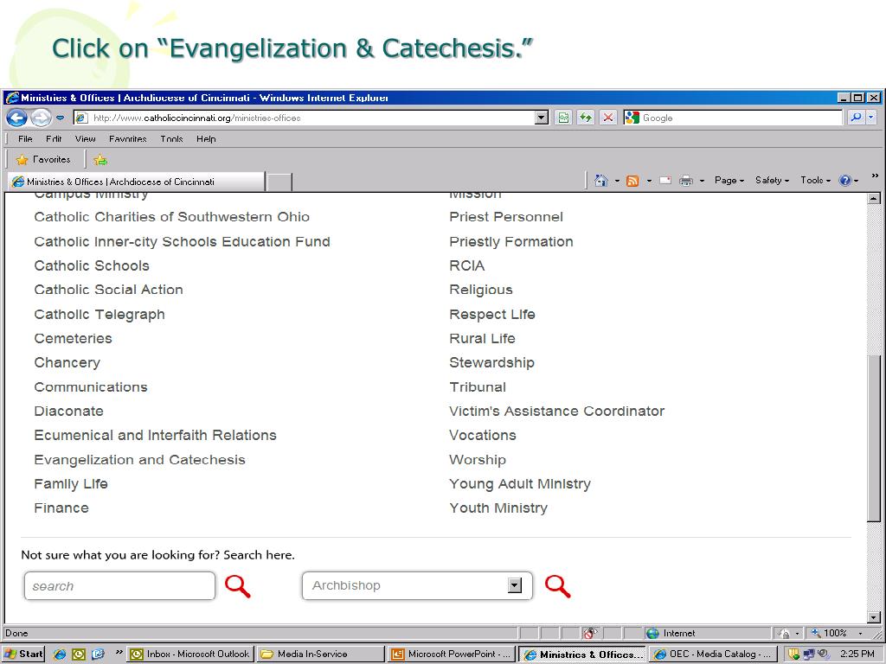
Task: Click the Google search box
Action: pos(733,118)
